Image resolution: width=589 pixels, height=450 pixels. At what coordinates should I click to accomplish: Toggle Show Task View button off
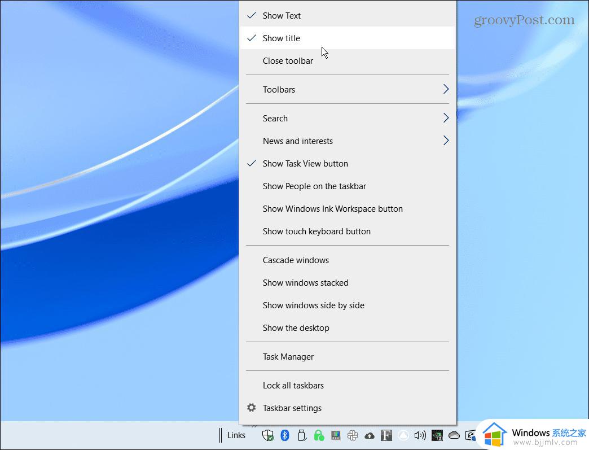tap(348, 164)
